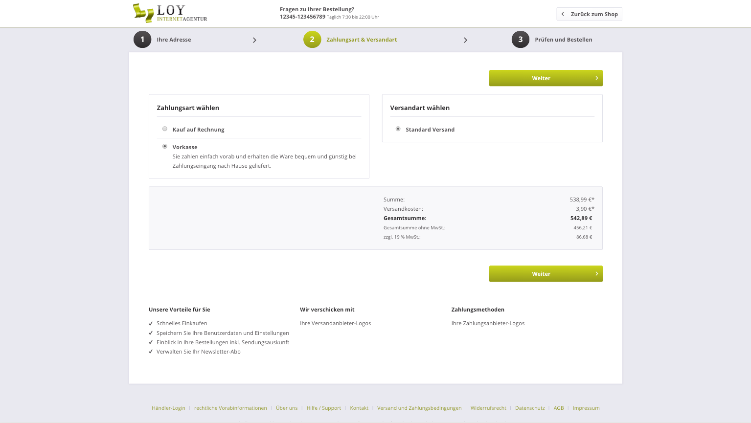Screen dimensions: 751x423
Task: Click Gesamtsumme value 542,89 €
Action: pos(581,218)
